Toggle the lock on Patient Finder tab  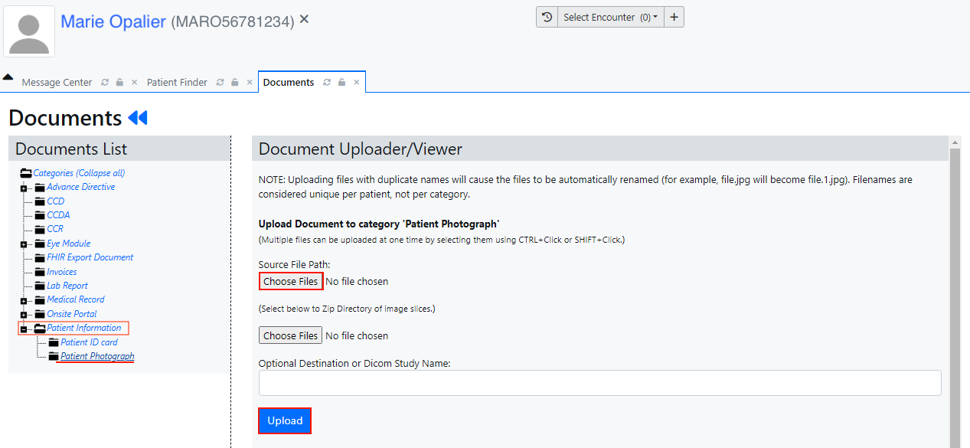[235, 83]
